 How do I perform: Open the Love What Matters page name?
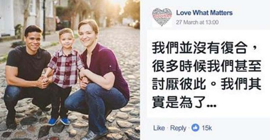(204, 13)
